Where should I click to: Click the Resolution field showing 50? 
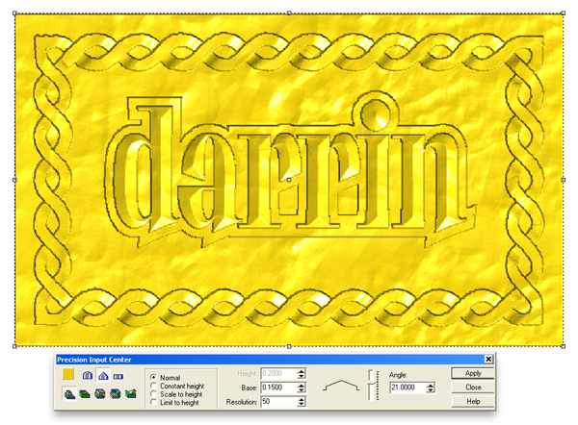279,402
